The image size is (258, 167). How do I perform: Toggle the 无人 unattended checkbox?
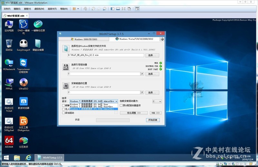[63, 109]
